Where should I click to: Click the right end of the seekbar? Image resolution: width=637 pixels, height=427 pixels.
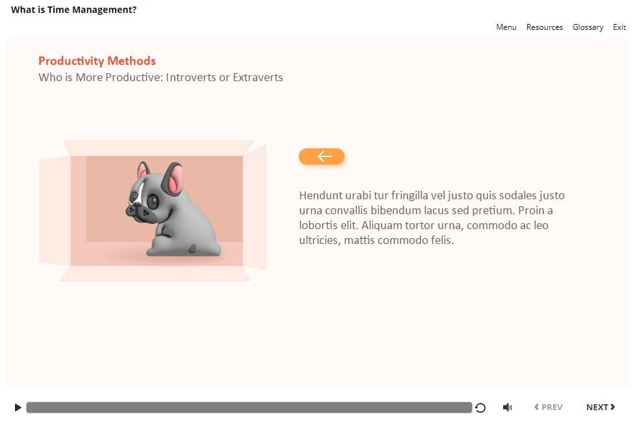(469, 408)
